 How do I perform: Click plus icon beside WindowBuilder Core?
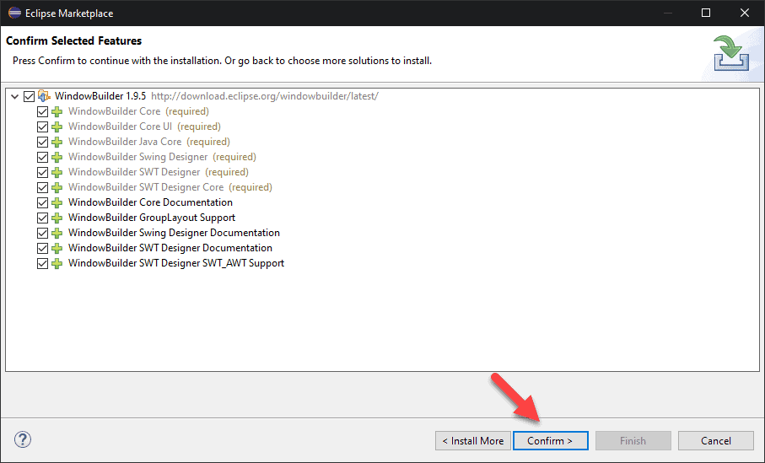tap(57, 111)
